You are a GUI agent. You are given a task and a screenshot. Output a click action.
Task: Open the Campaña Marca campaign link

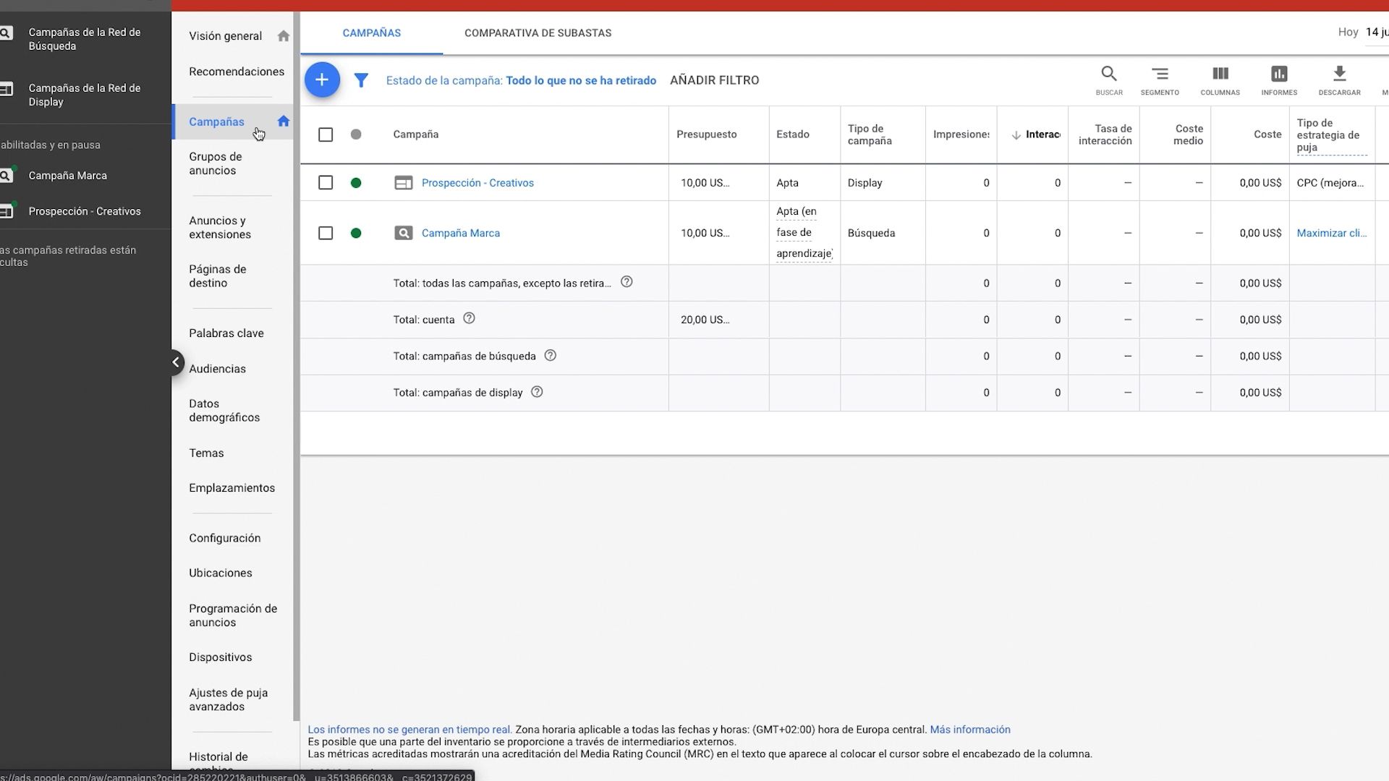[461, 233]
